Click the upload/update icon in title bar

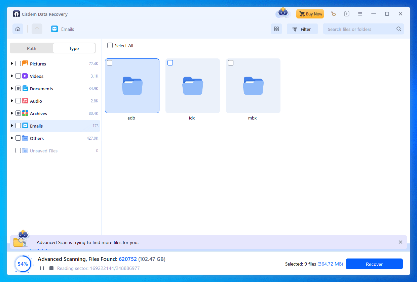[347, 14]
